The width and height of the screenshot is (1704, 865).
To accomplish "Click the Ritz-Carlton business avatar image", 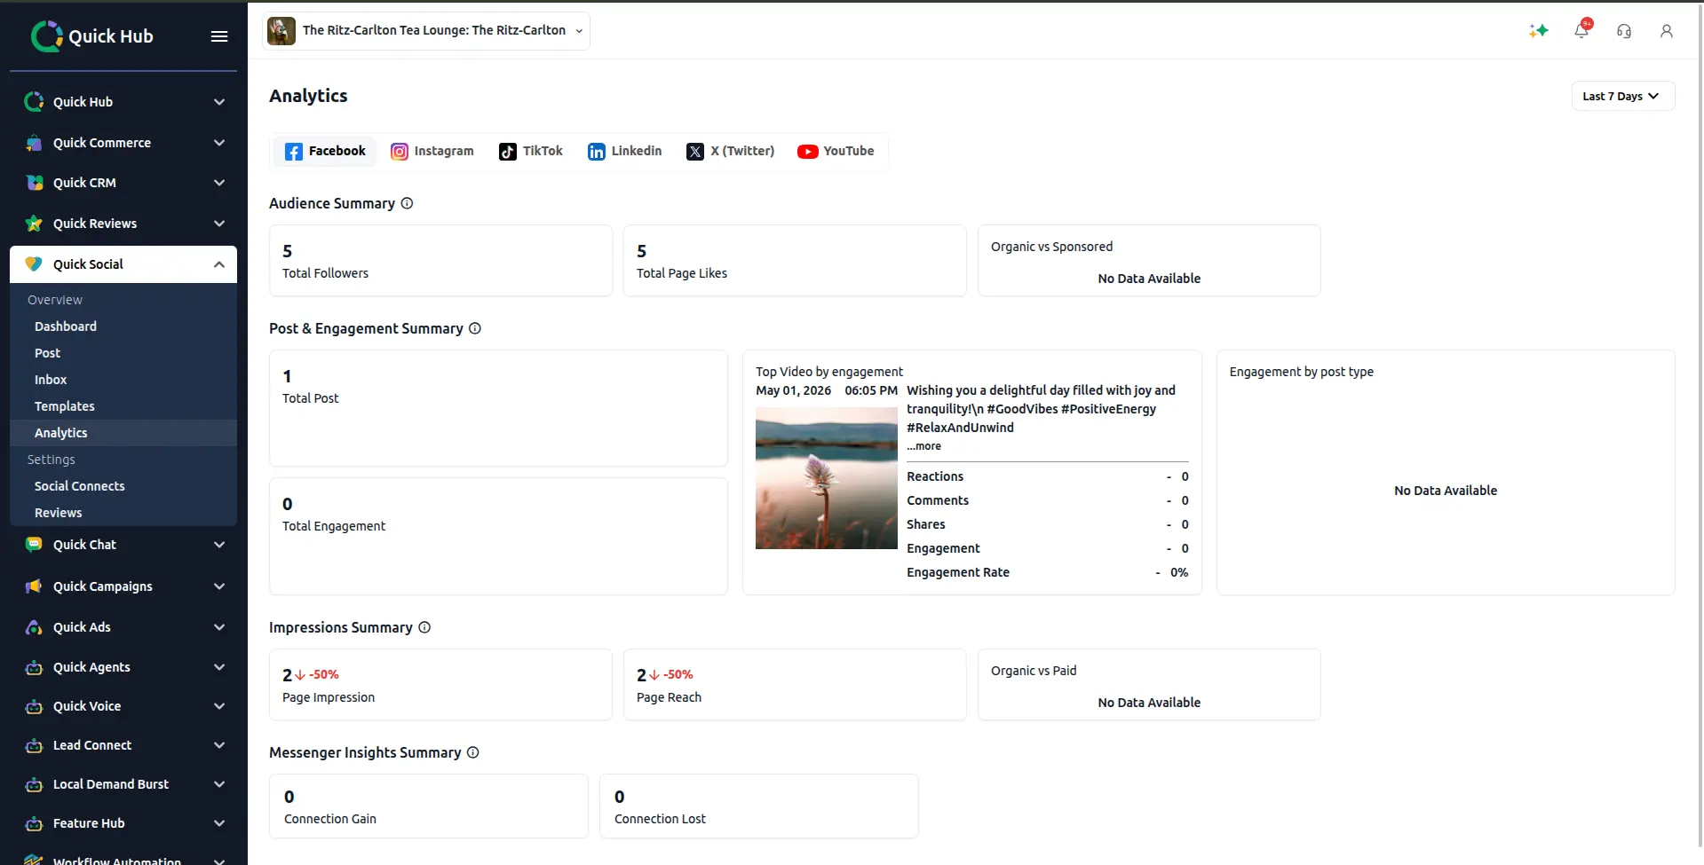I will (x=281, y=31).
